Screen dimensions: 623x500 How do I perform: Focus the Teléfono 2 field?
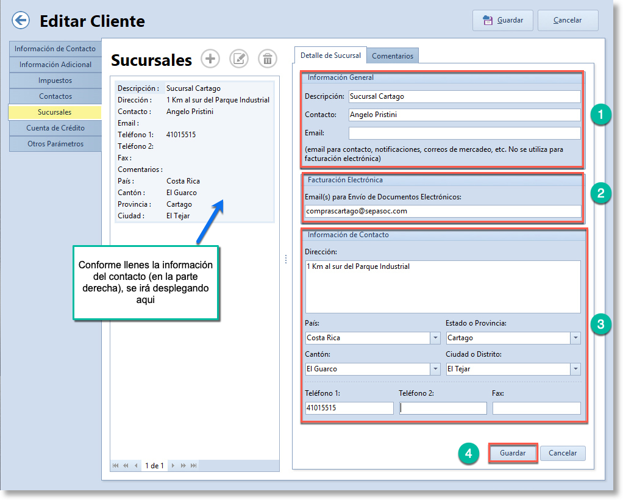(443, 408)
